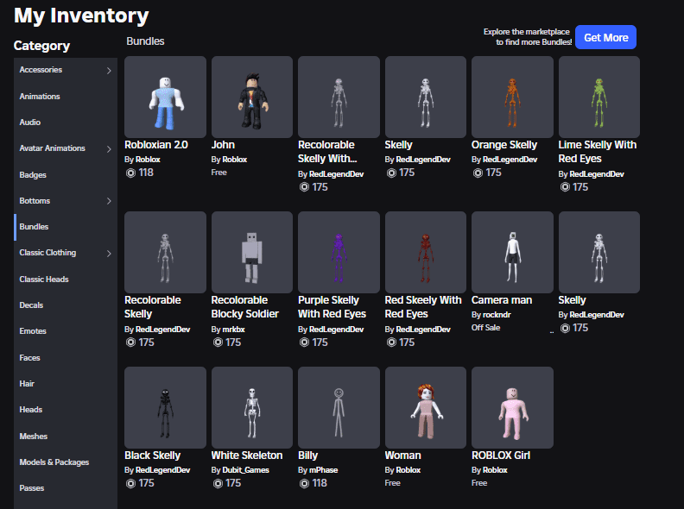684x509 pixels.
Task: Click the Get More button
Action: 605,37
